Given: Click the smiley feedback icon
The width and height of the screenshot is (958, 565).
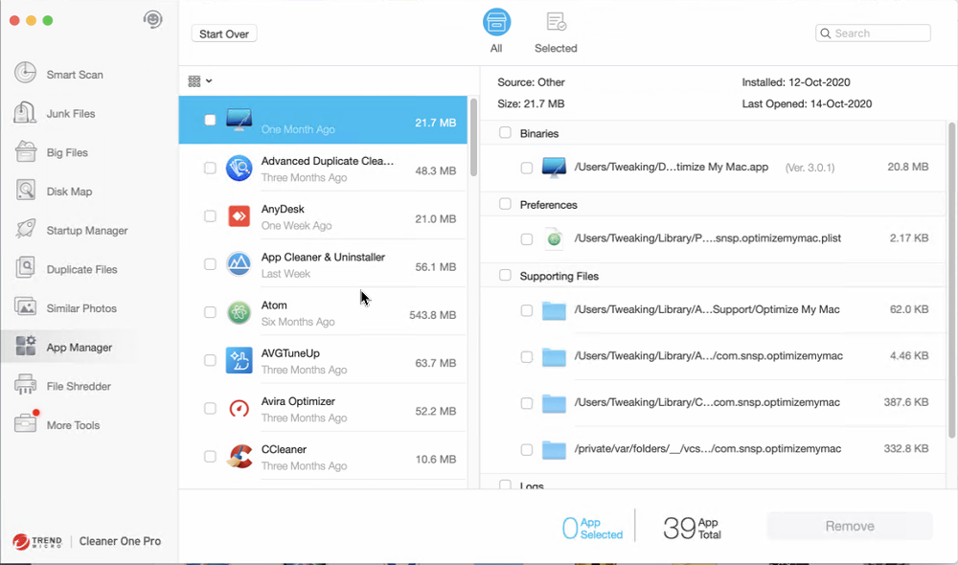Looking at the screenshot, I should pyautogui.click(x=152, y=19).
